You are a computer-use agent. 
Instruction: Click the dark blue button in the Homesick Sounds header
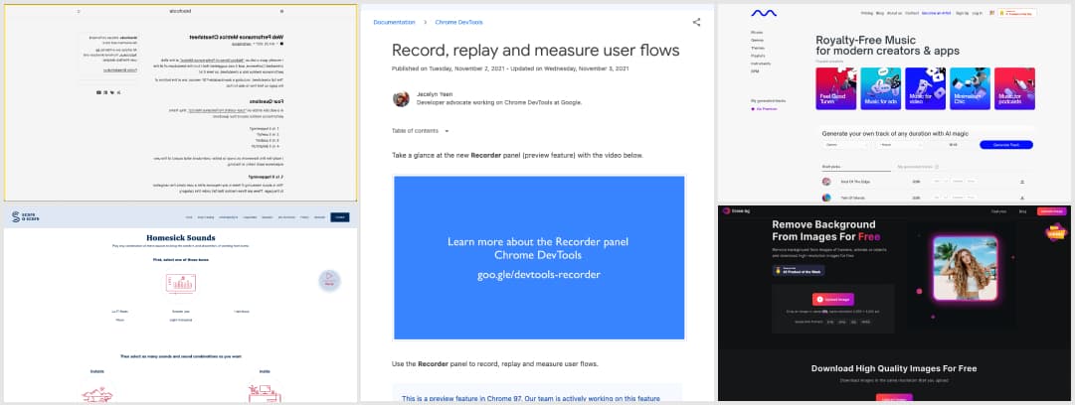click(339, 216)
